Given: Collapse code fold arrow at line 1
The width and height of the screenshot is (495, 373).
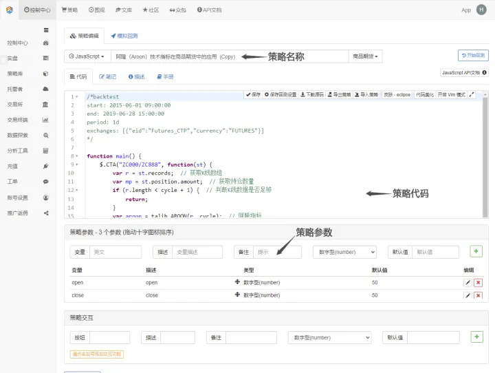Looking at the screenshot, I should 77,97.
